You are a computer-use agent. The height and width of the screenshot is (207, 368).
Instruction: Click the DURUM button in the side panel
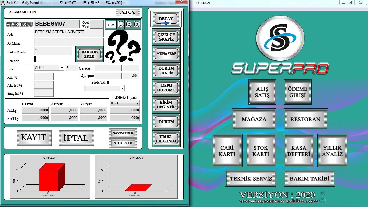[166, 122]
